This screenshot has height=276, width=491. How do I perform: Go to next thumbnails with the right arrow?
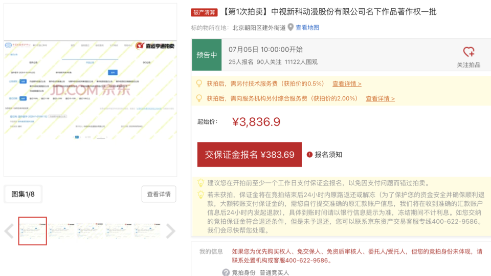[x=171, y=231]
